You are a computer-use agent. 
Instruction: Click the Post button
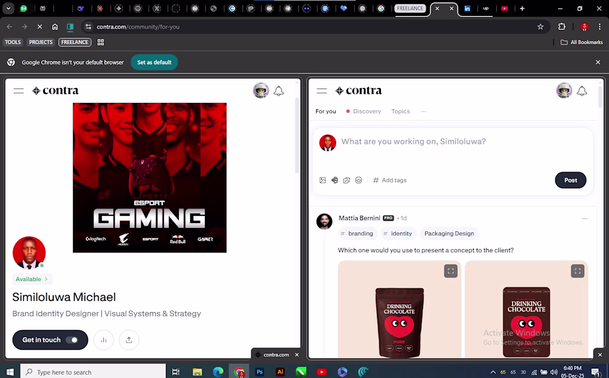570,180
